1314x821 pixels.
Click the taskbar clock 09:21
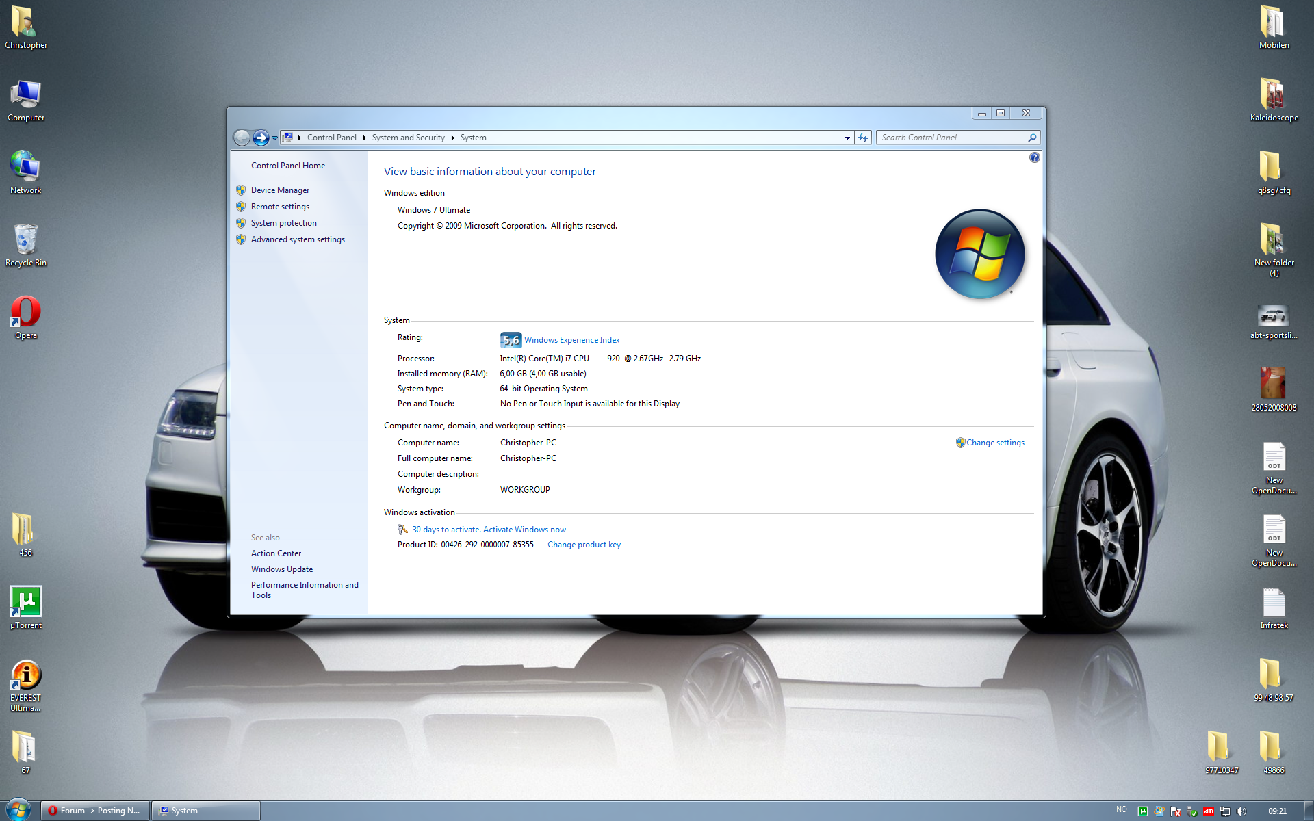[1277, 811]
